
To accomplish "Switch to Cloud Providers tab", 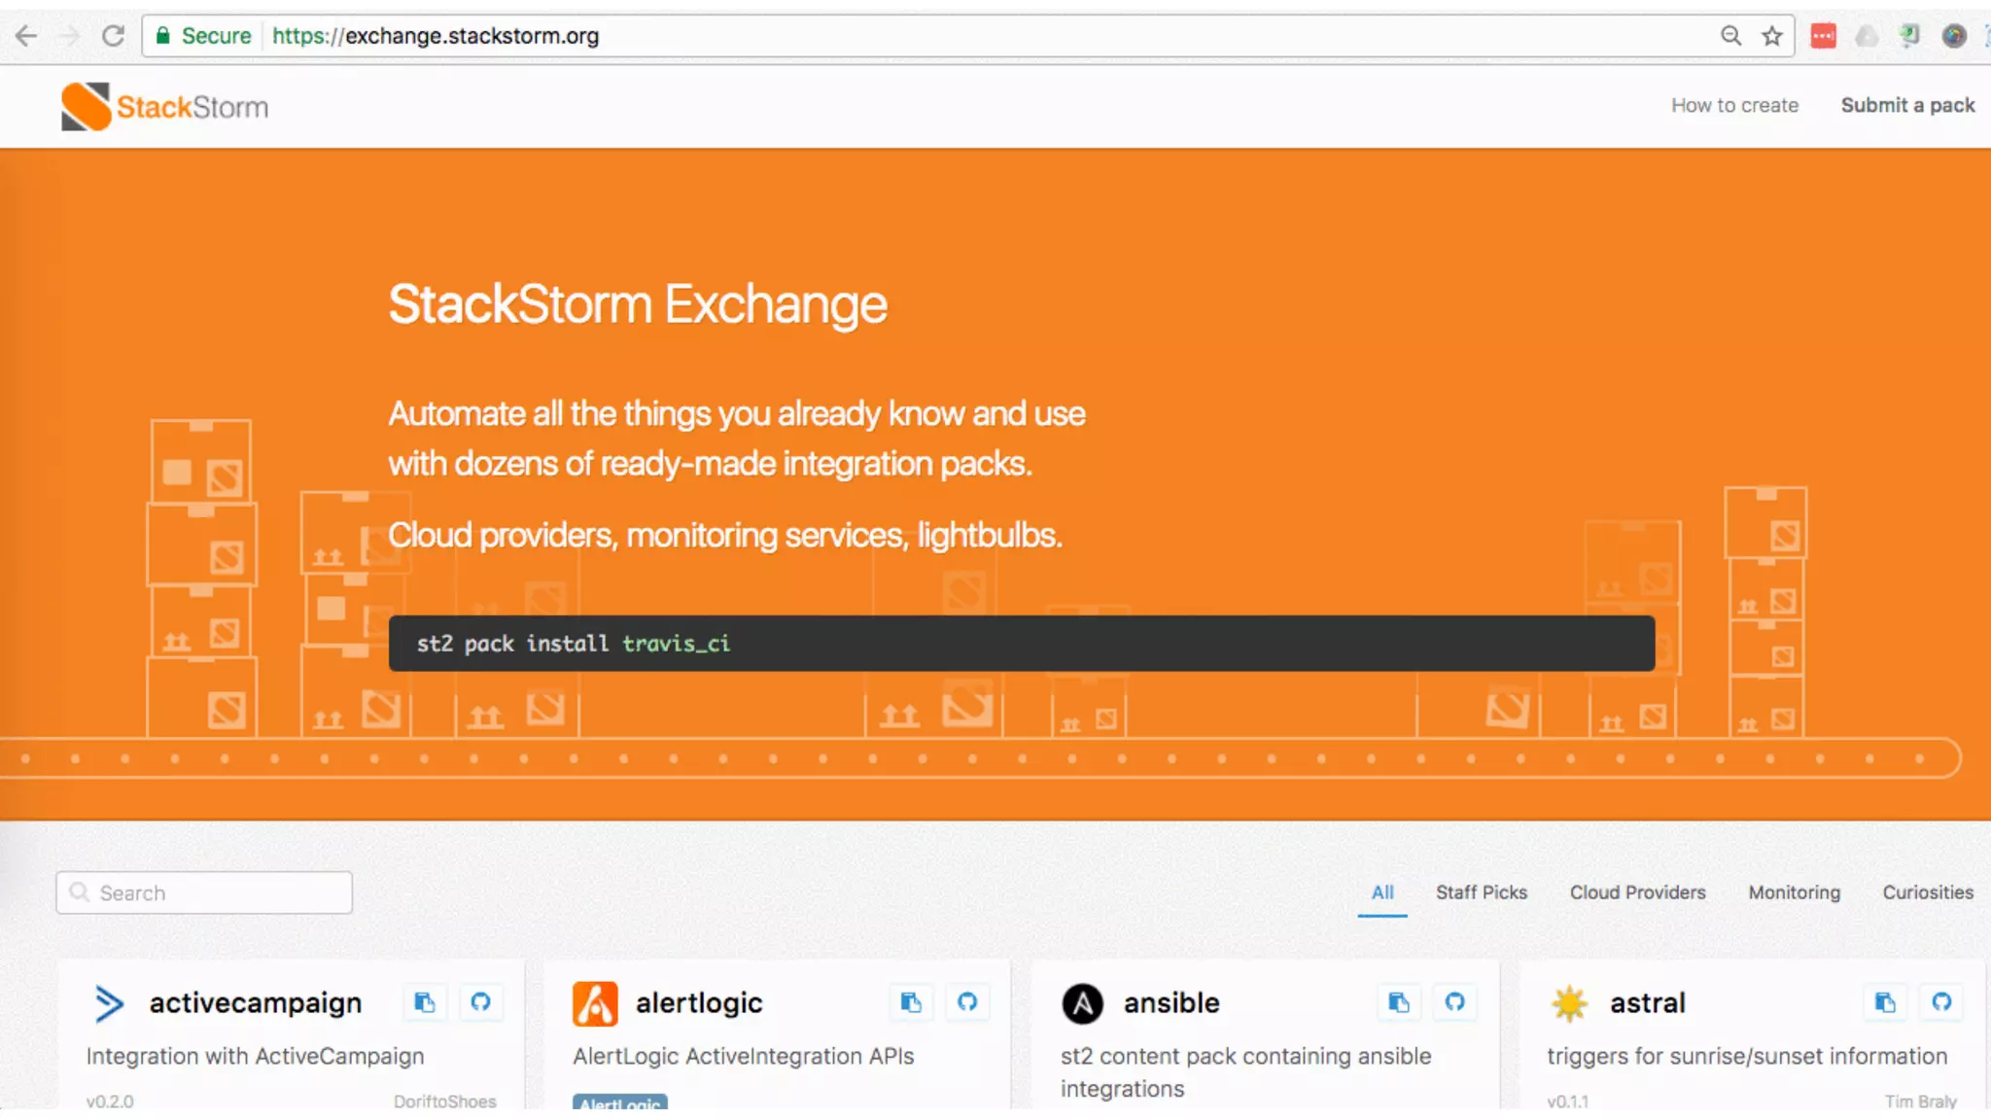I will 1638,892.
